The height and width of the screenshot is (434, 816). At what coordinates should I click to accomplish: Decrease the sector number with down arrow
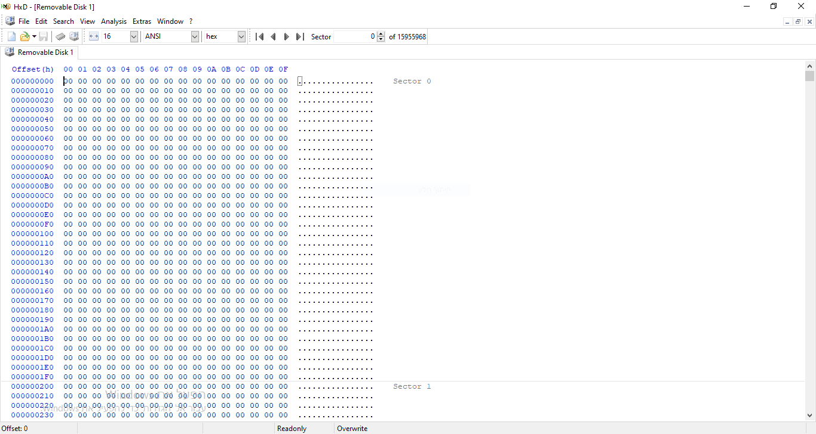tap(381, 39)
